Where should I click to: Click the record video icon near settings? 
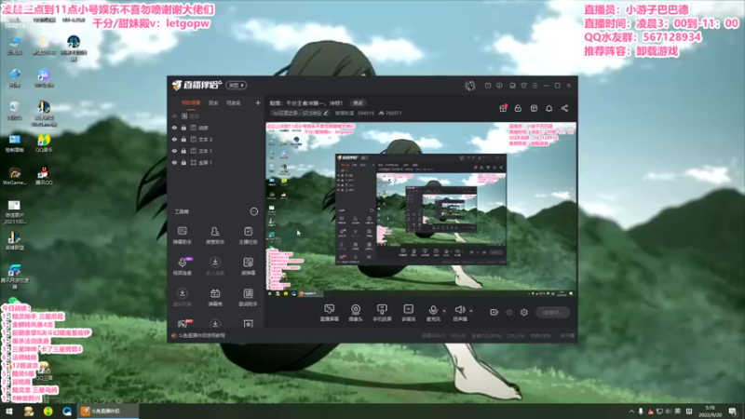tap(494, 312)
